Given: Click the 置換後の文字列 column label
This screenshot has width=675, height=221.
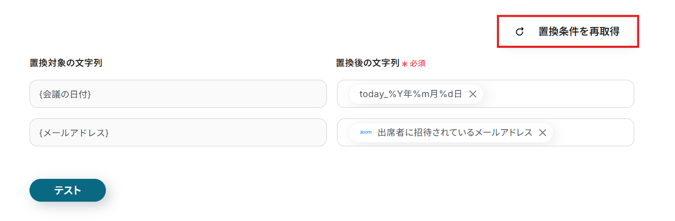Looking at the screenshot, I should point(367,63).
